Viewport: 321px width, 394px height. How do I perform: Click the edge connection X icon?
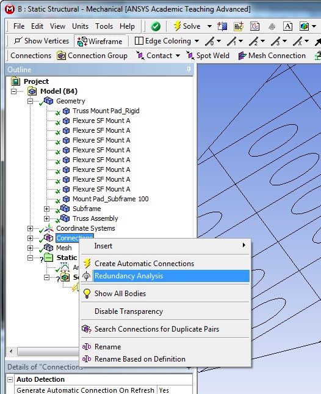pyautogui.click(x=298, y=41)
